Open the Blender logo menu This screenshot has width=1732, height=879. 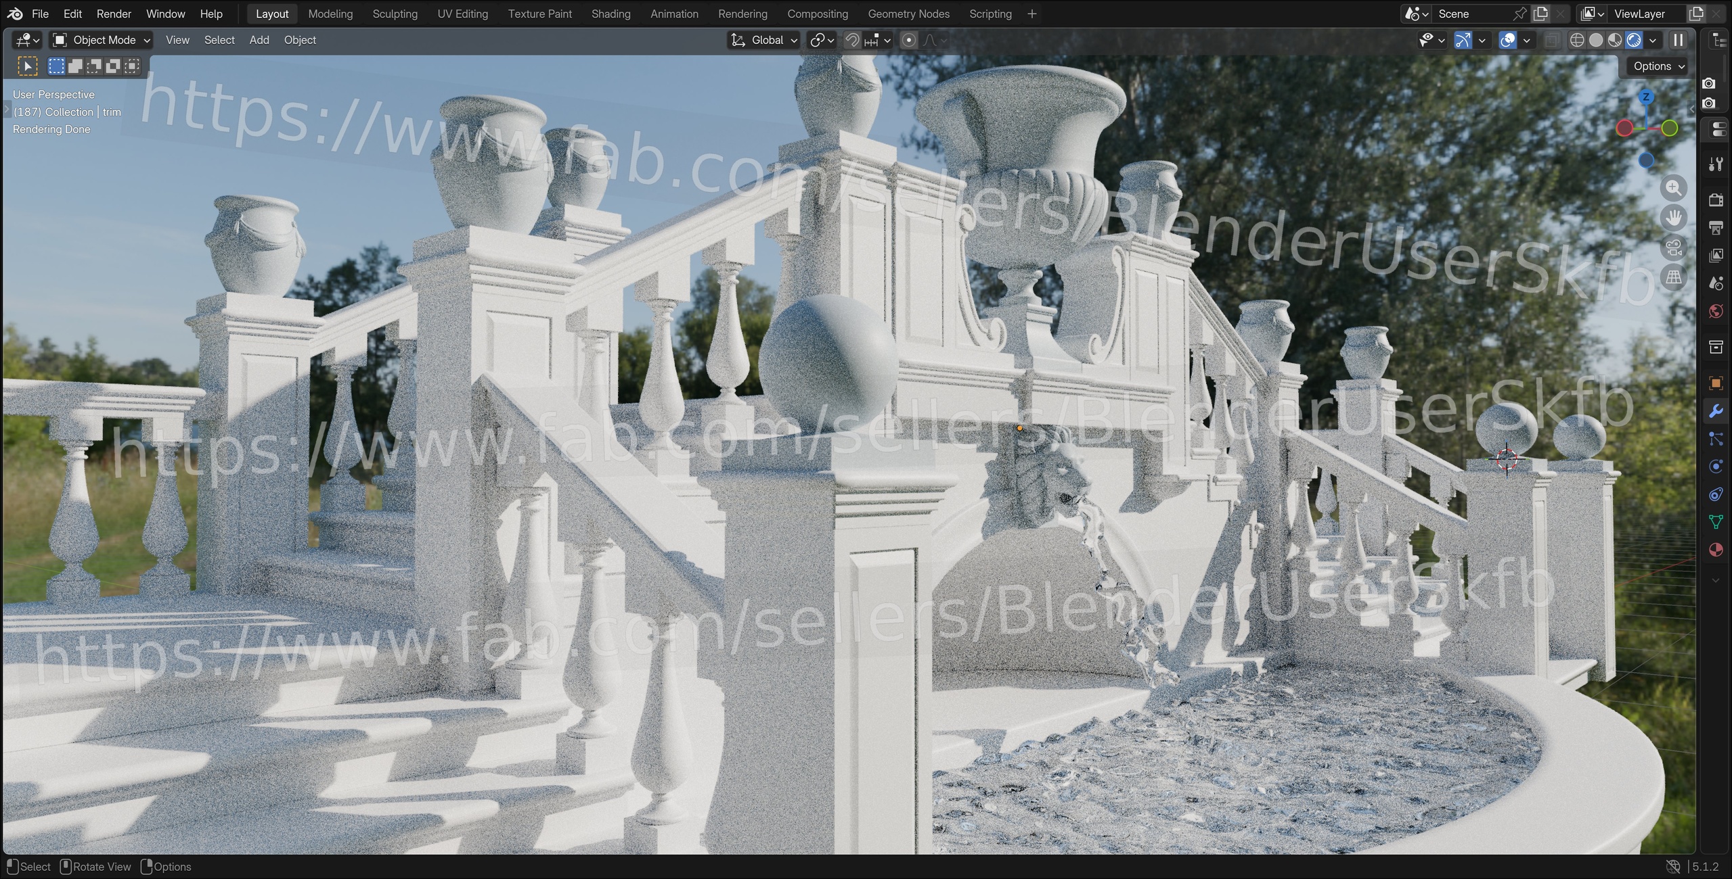coord(14,14)
